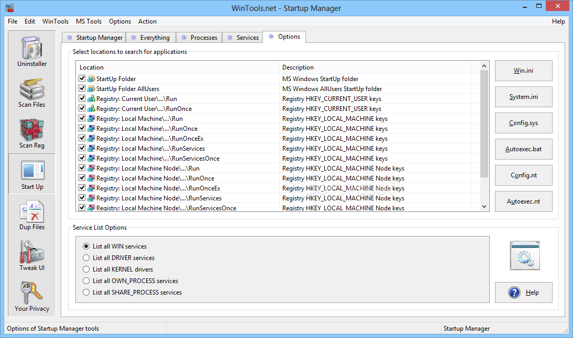573x338 pixels.
Task: Click the Autoexec.bat button
Action: pyautogui.click(x=523, y=149)
